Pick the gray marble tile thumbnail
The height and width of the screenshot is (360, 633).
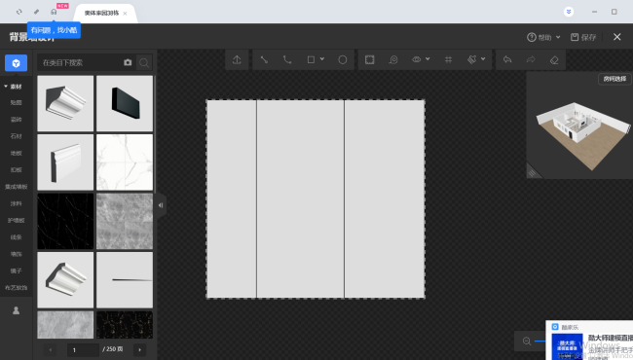coord(125,221)
